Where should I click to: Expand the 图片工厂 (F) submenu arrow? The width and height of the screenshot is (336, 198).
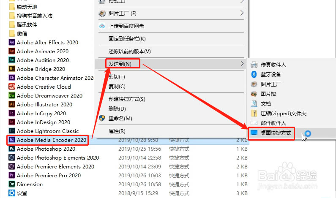(242, 13)
